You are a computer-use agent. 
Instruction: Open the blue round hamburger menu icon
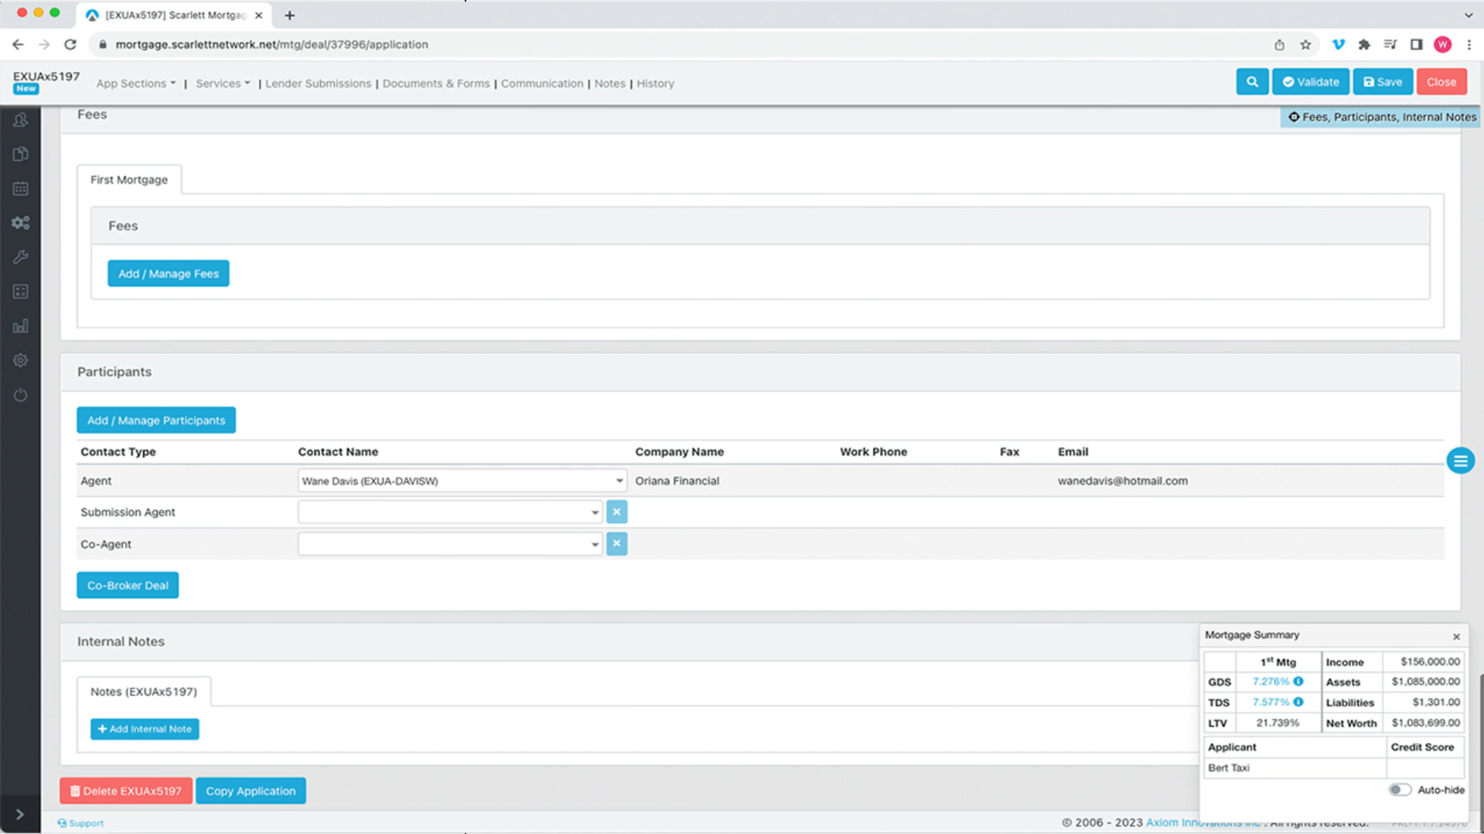click(1460, 461)
